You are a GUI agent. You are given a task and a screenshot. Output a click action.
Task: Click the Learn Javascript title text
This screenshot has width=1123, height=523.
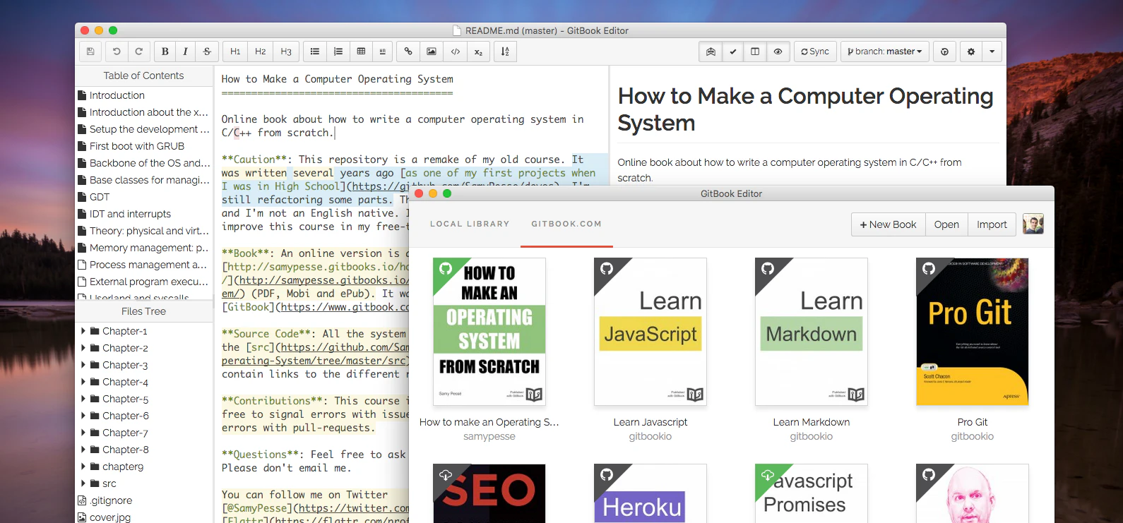click(650, 422)
